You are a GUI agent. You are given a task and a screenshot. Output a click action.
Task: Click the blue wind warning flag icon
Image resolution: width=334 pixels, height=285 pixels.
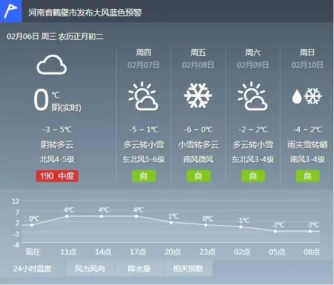click(11, 11)
